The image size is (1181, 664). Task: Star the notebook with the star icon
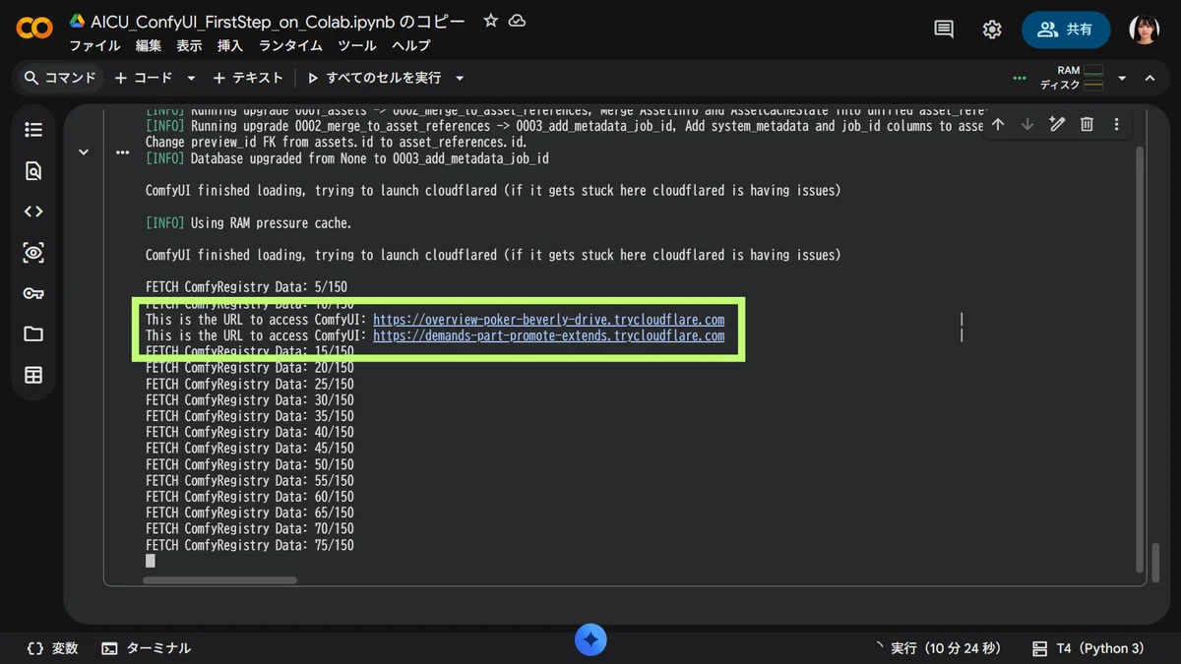coord(490,21)
